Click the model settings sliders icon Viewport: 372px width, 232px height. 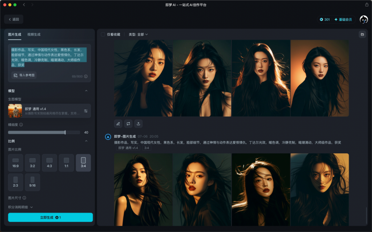pos(86,111)
